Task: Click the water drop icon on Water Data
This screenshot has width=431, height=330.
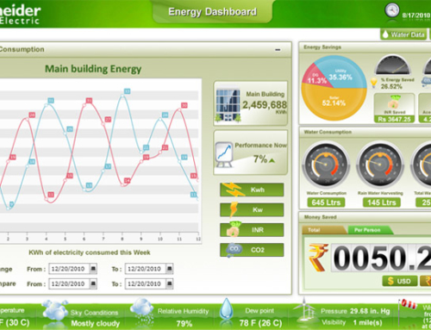Action: (x=385, y=34)
